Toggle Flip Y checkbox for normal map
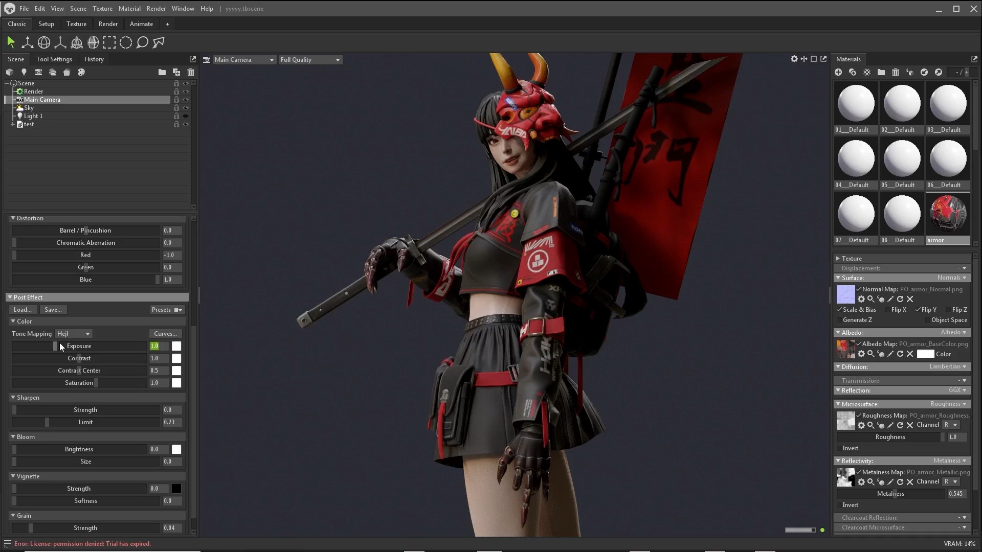 click(x=918, y=310)
